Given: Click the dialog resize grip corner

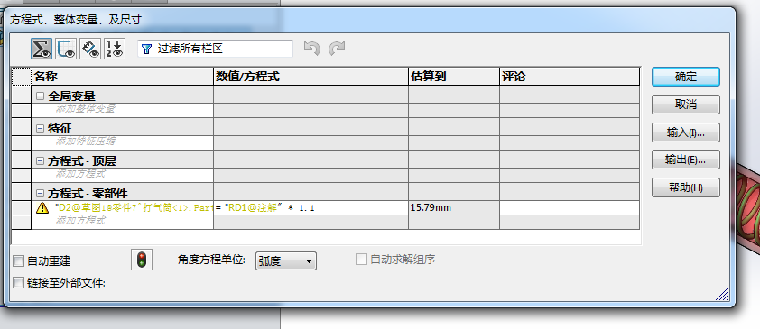Looking at the screenshot, I should tap(723, 294).
